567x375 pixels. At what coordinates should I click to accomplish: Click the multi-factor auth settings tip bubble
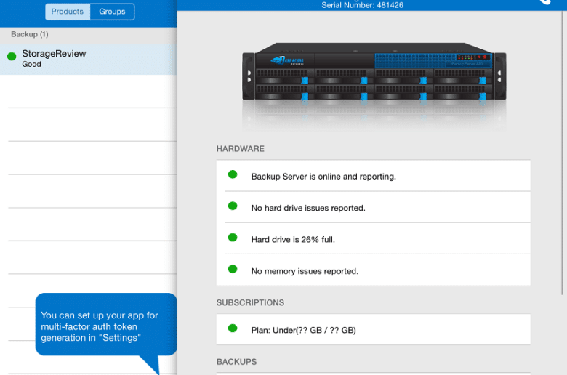point(106,324)
